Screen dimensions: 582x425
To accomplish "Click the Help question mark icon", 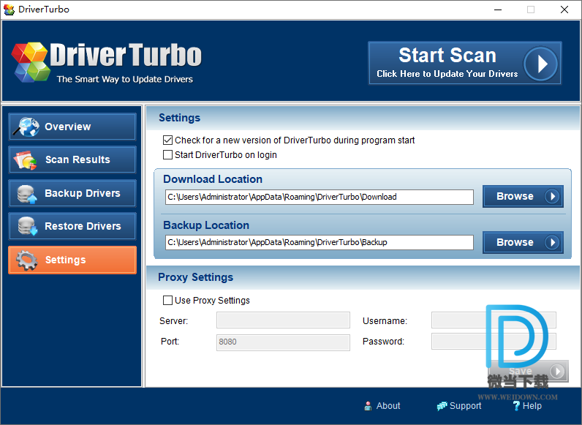I will coord(516,406).
